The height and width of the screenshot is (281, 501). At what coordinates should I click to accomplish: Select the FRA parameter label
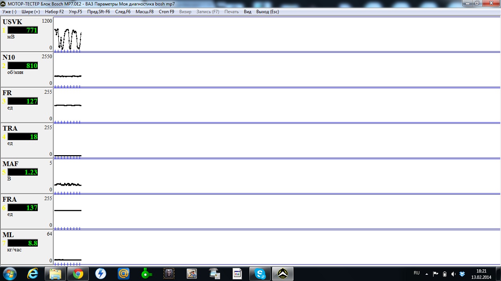click(x=10, y=200)
